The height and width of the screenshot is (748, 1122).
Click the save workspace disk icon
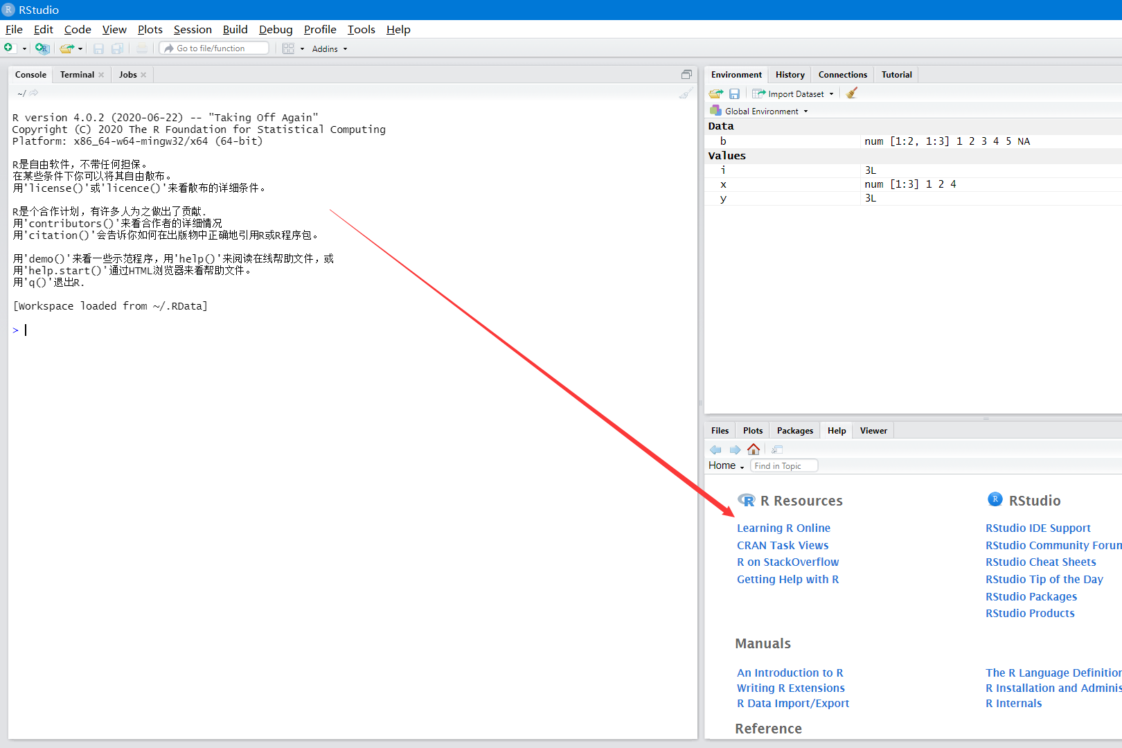[x=735, y=93]
